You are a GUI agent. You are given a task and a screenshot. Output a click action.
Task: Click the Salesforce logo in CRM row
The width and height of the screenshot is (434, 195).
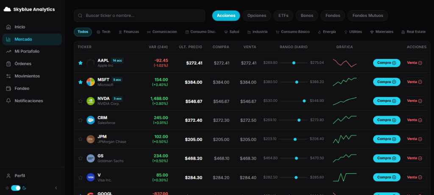click(x=91, y=120)
